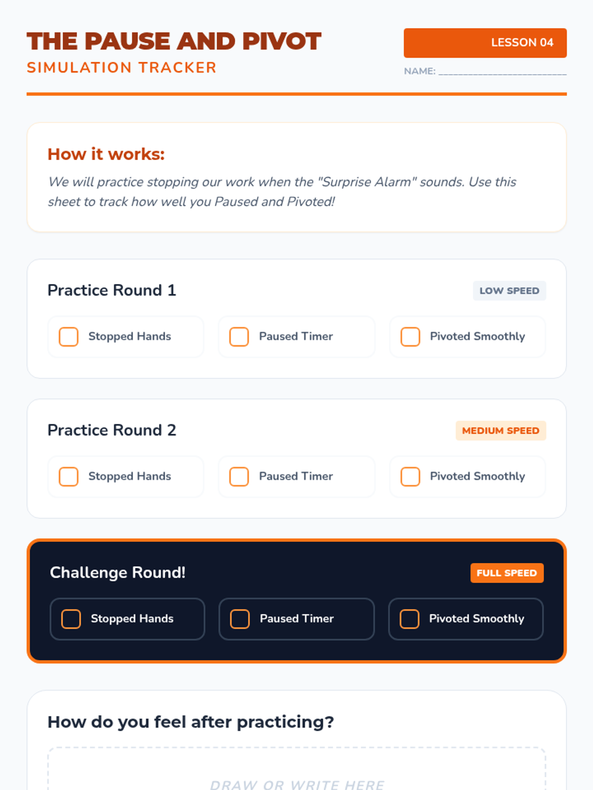Tick Stopped Hands in Practice Round 2

click(x=69, y=476)
